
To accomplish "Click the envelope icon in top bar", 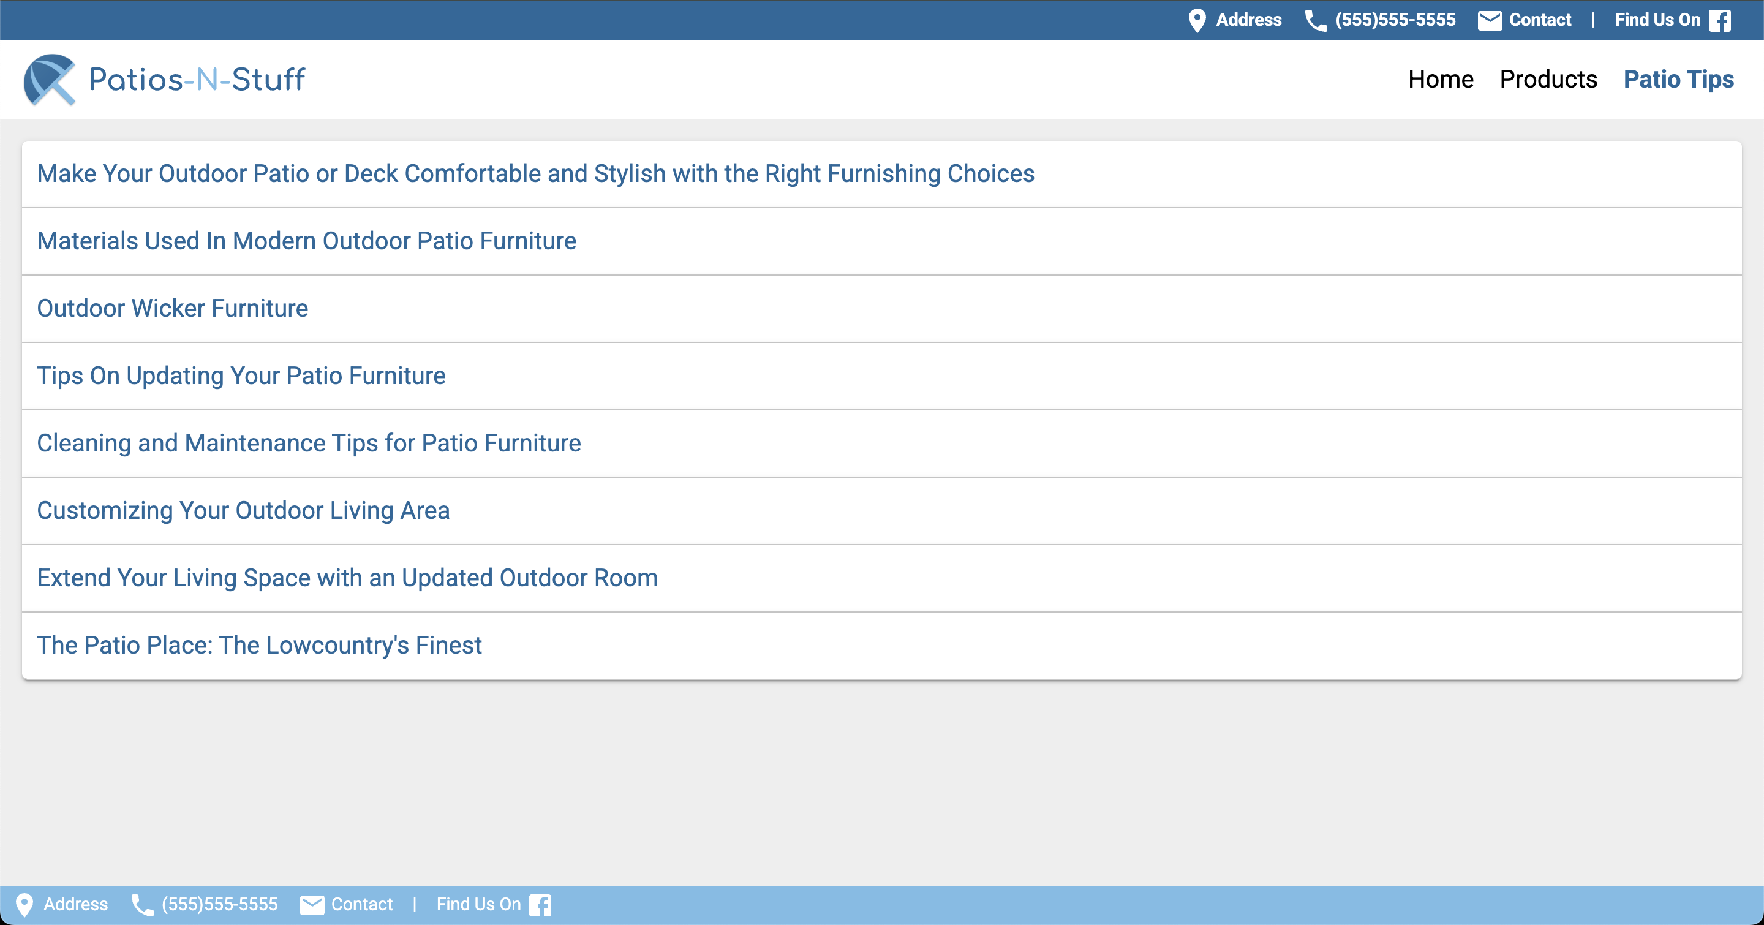I will coord(1490,21).
